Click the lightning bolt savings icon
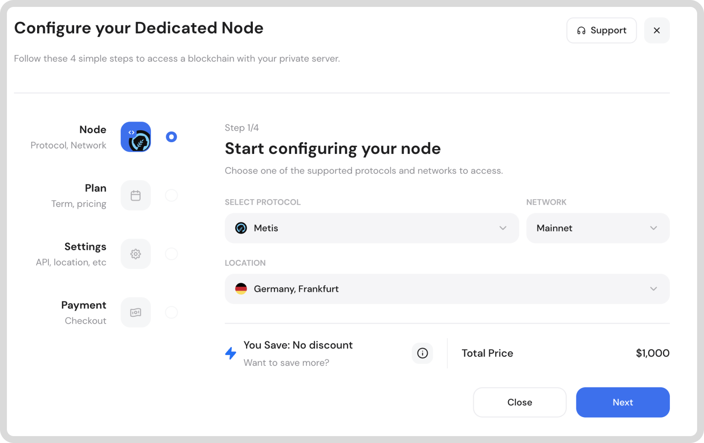This screenshot has width=704, height=443. coord(231,353)
